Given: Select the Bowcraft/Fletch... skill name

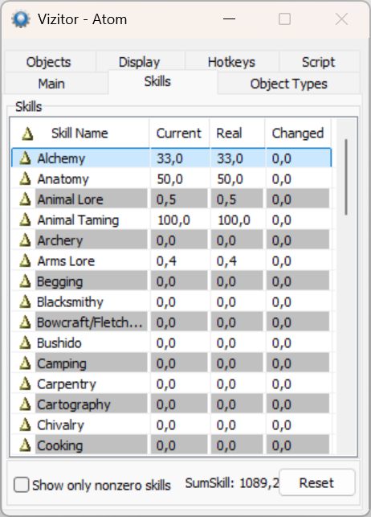Looking at the screenshot, I should coord(90,322).
